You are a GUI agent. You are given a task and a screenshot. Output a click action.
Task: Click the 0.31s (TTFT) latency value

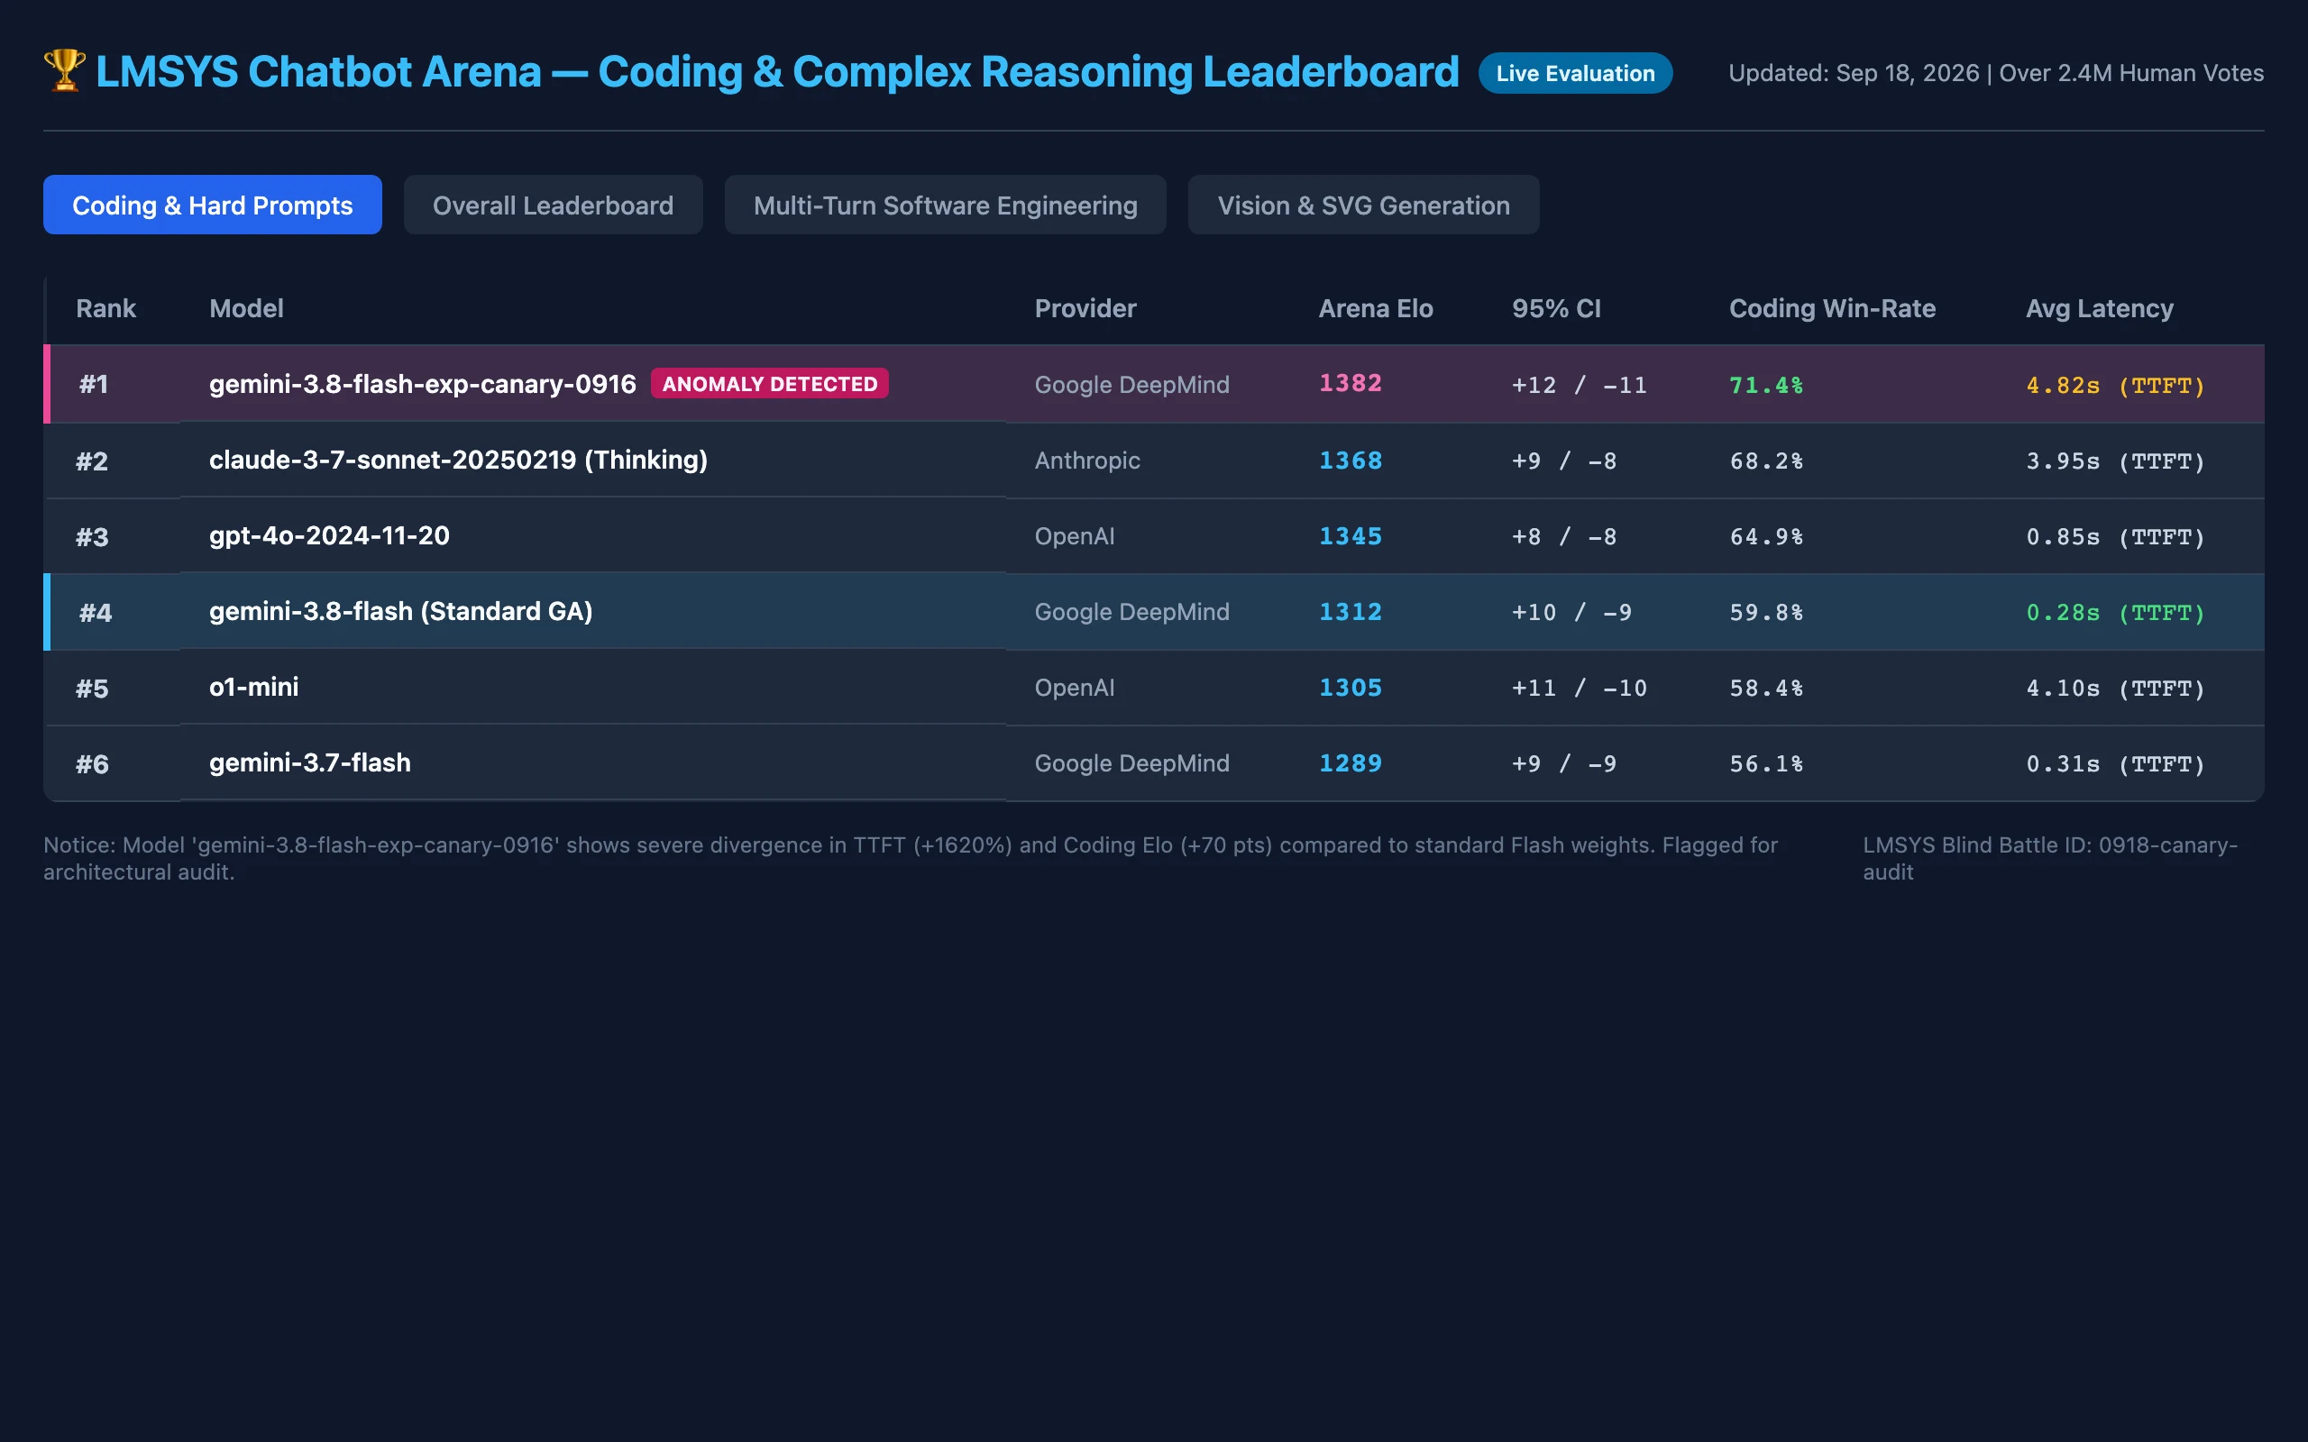(x=2115, y=764)
